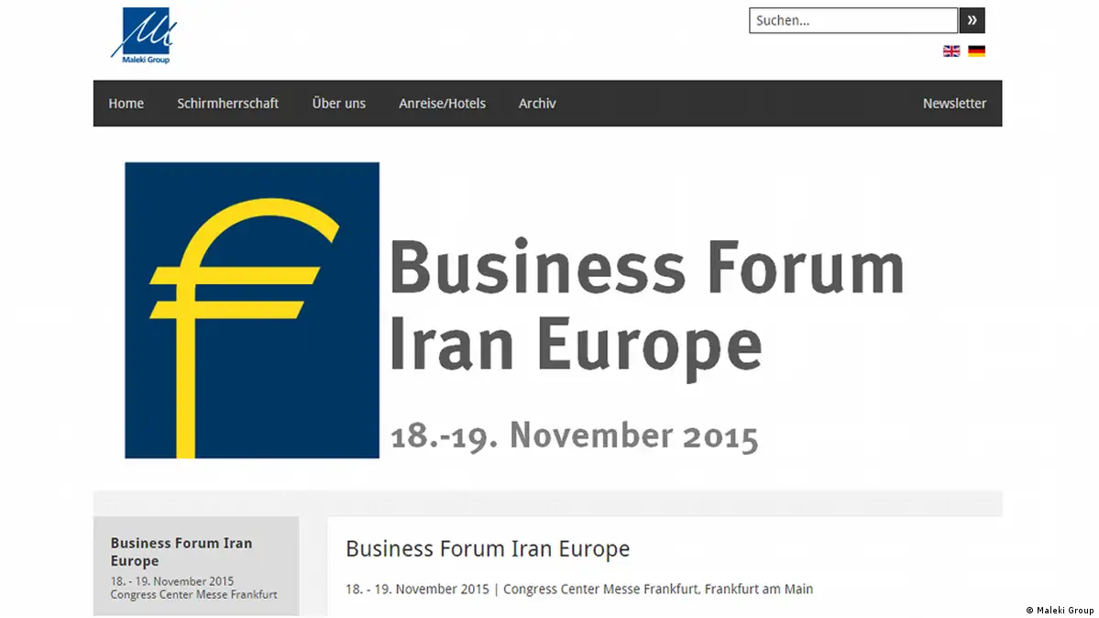Click the Maleki Group logo
This screenshot has width=1099, height=618.
click(139, 35)
